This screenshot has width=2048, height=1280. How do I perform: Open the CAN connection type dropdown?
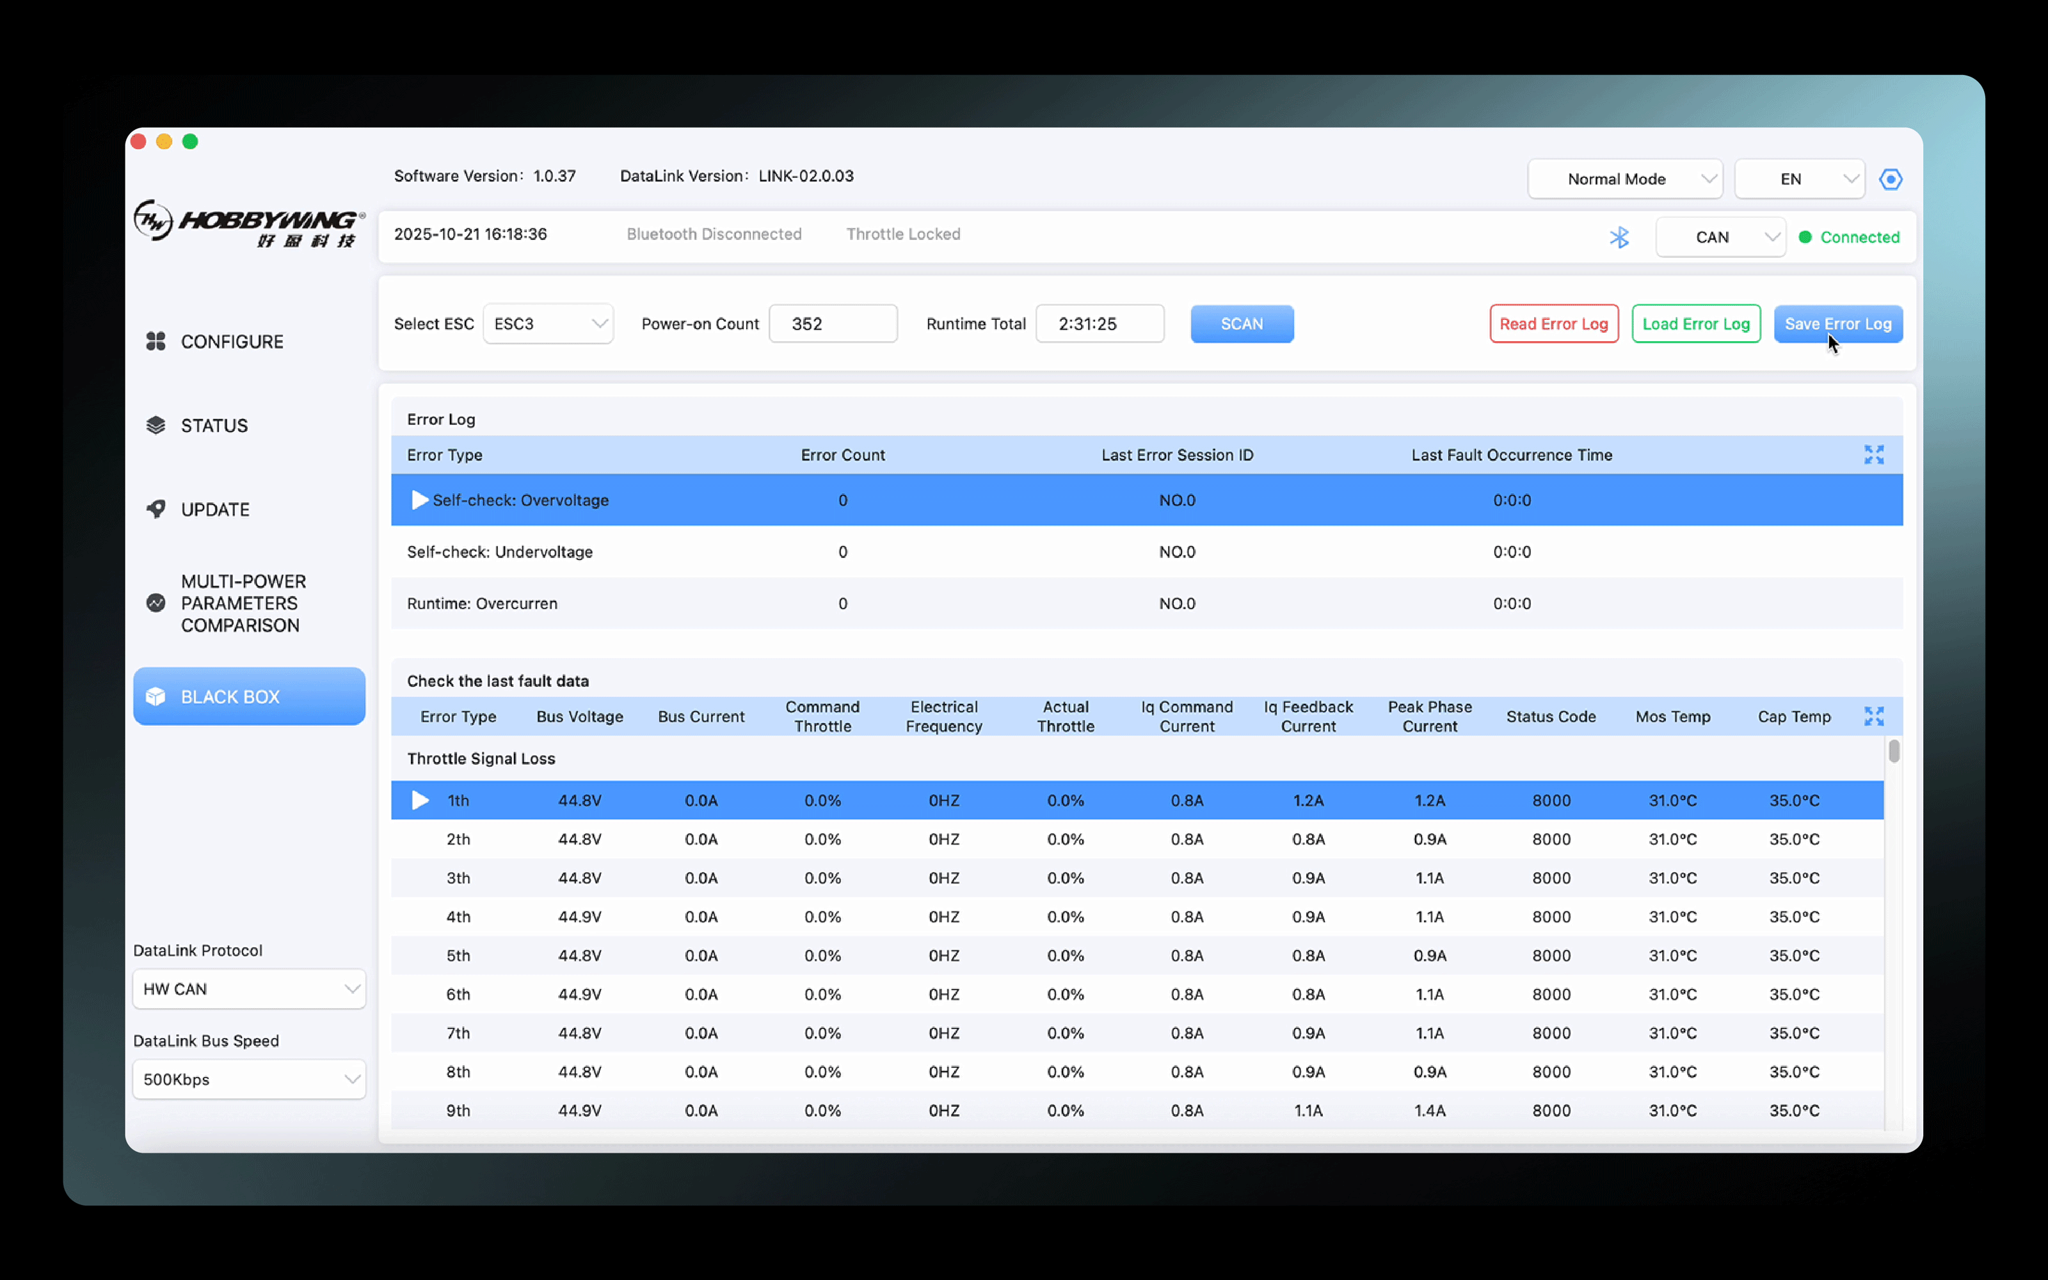coord(1720,237)
